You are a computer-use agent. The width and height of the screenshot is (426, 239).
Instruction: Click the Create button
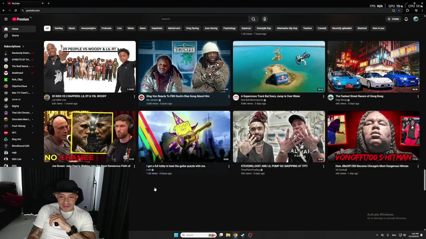[x=393, y=19]
